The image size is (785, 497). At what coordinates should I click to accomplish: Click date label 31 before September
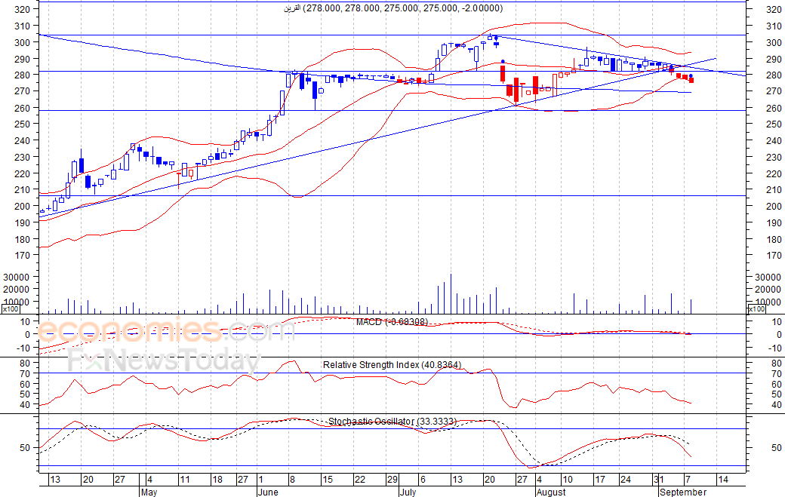tap(658, 480)
